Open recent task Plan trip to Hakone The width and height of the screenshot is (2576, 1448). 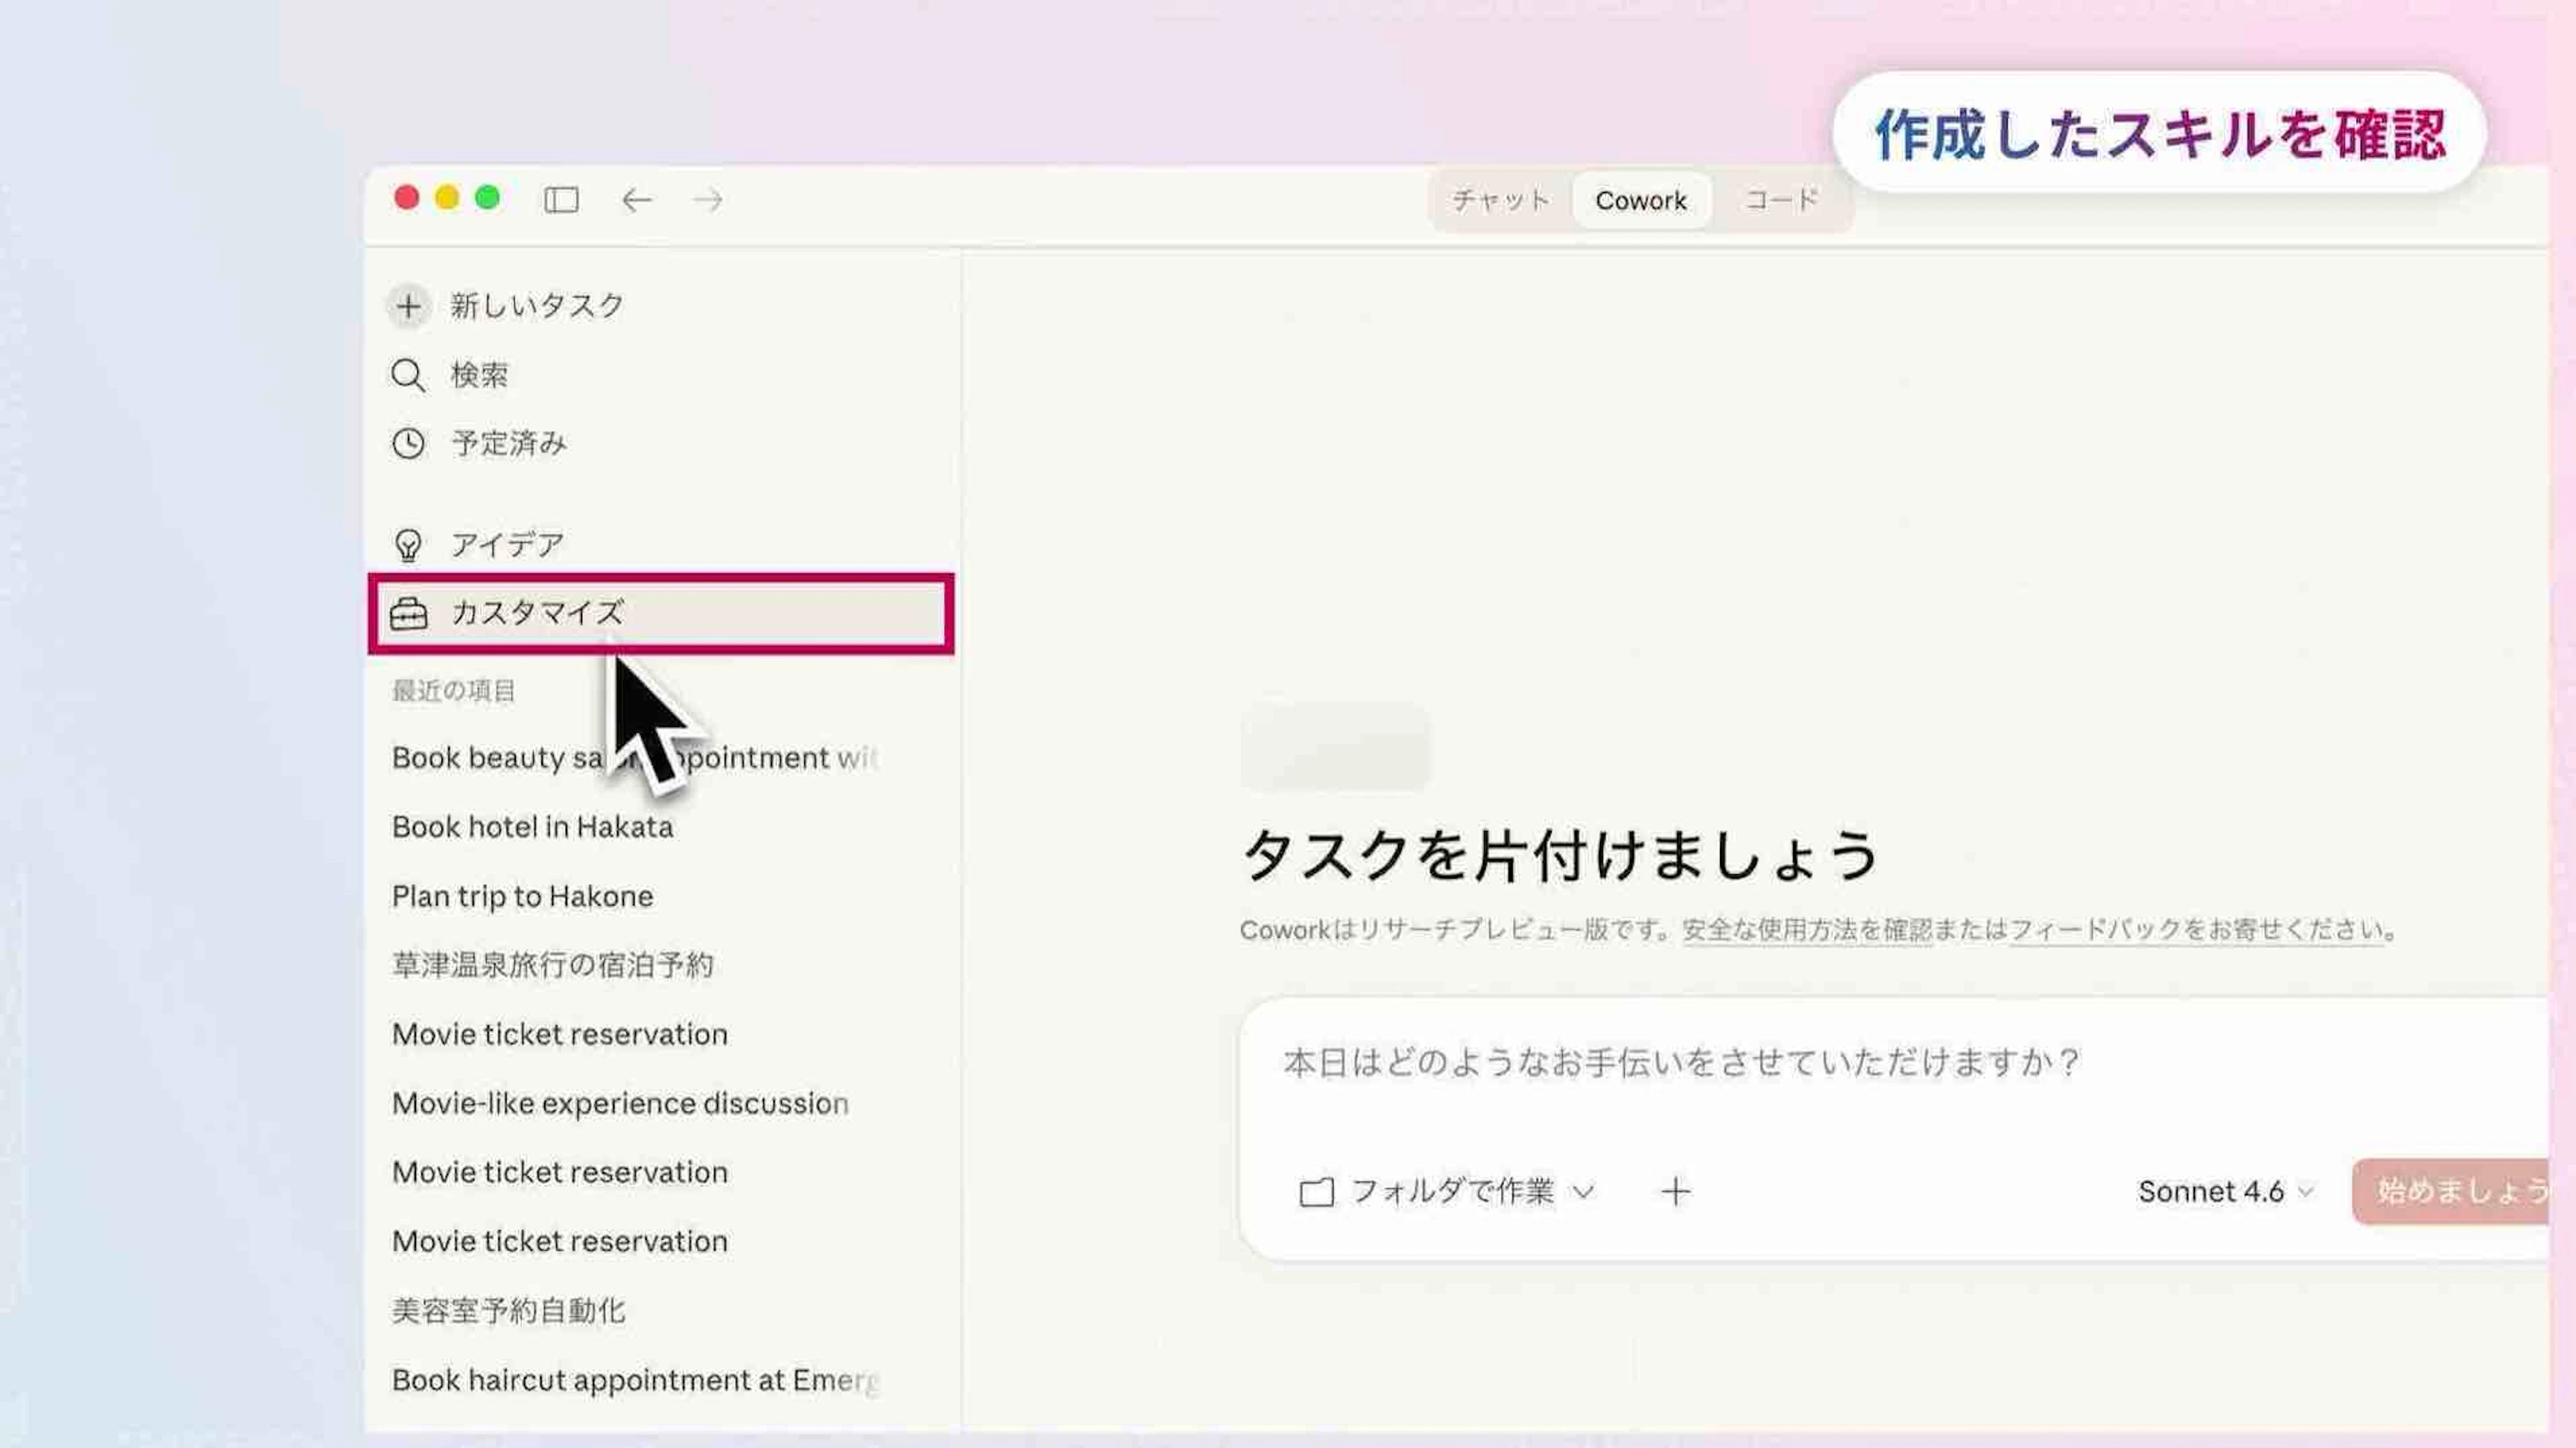522,896
